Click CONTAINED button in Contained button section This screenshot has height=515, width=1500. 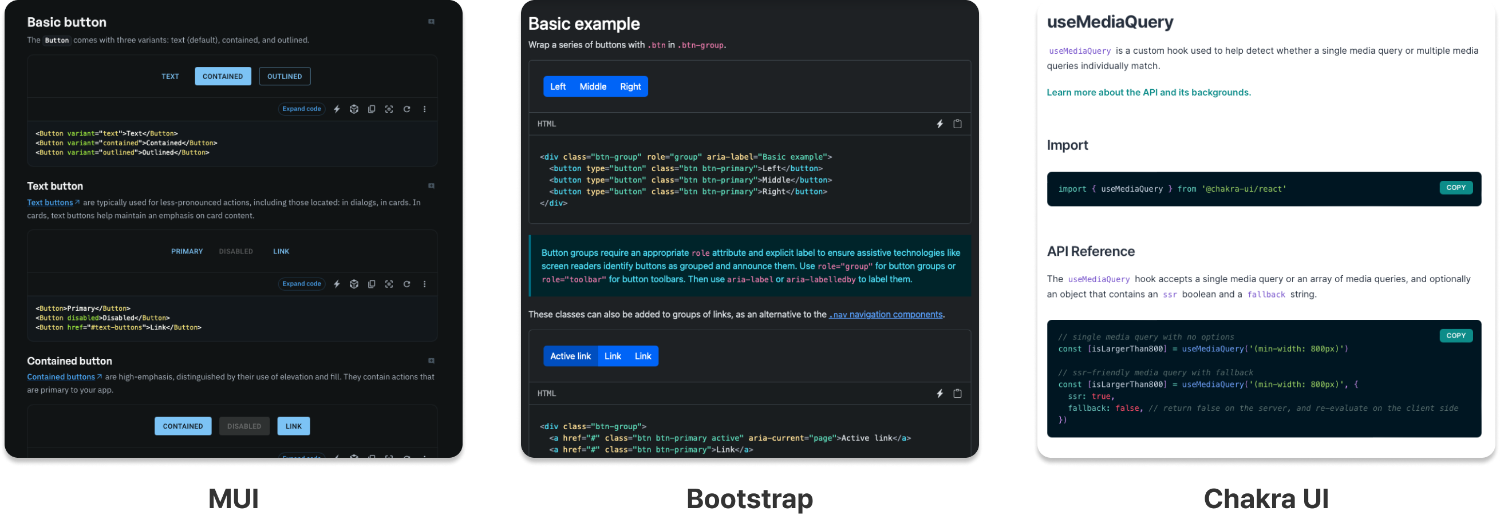pyautogui.click(x=183, y=426)
